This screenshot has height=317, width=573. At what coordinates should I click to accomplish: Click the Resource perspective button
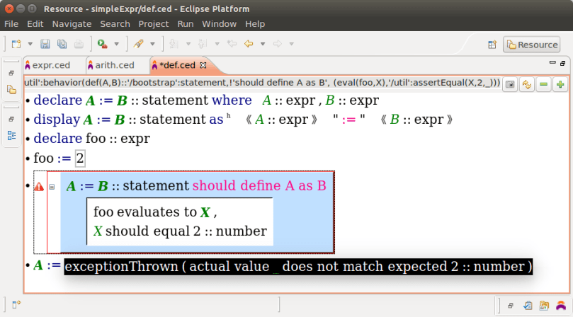click(x=531, y=45)
